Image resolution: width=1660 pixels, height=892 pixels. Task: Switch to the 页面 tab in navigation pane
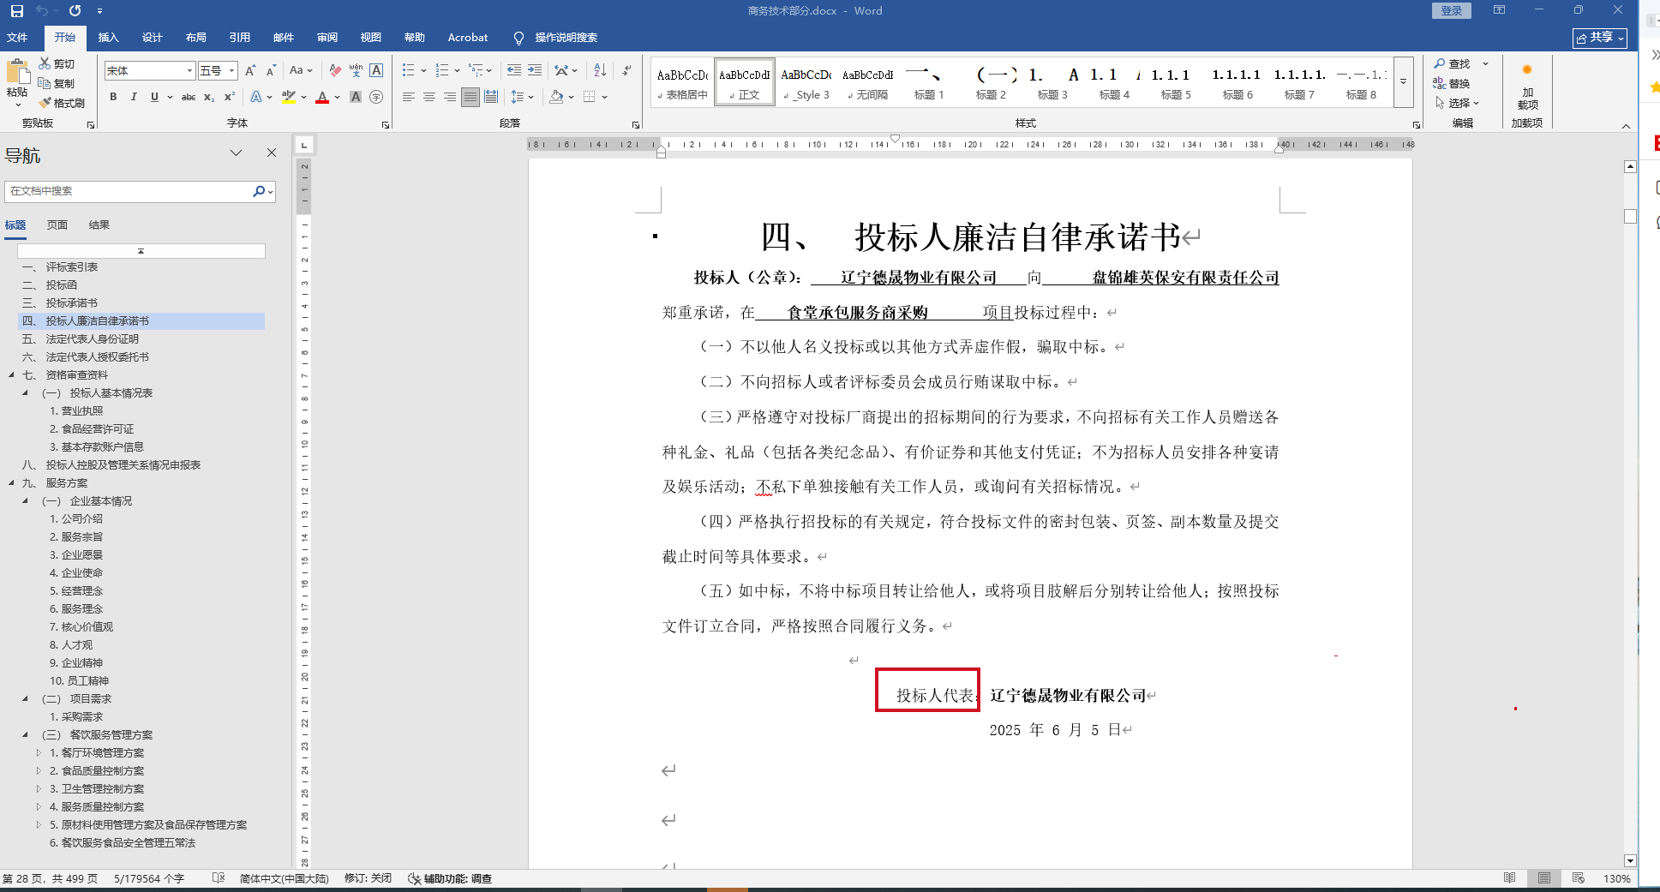point(57,224)
